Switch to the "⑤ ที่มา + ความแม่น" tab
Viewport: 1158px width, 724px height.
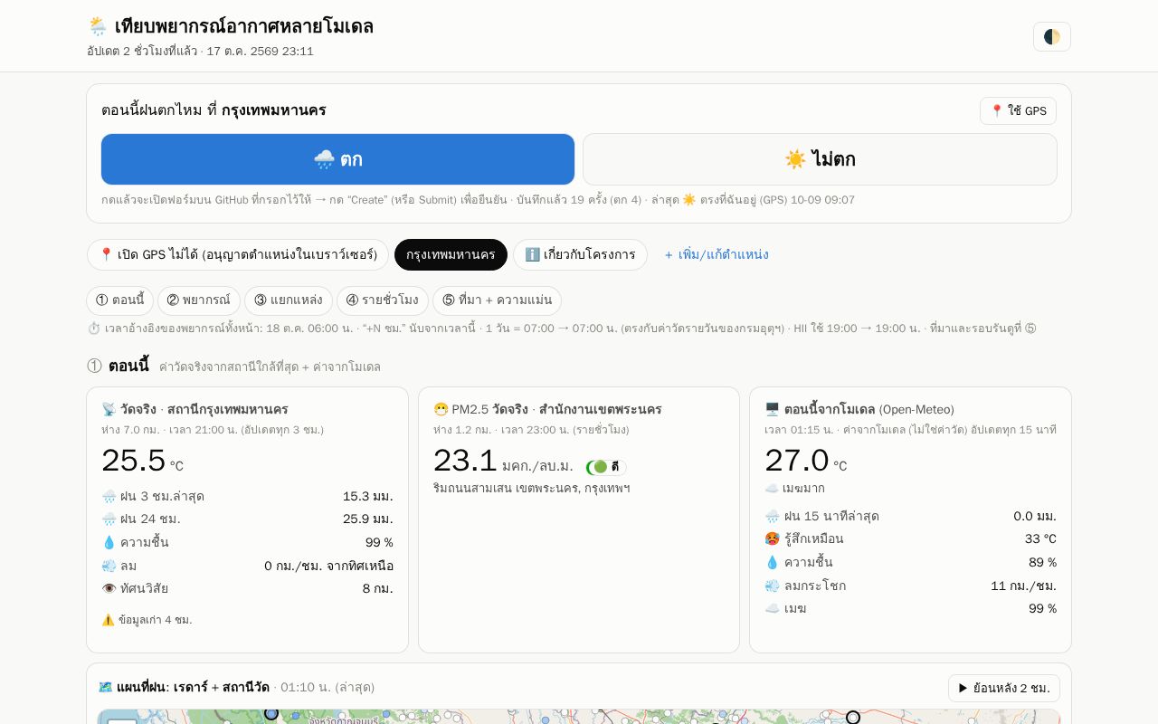pyautogui.click(x=497, y=300)
